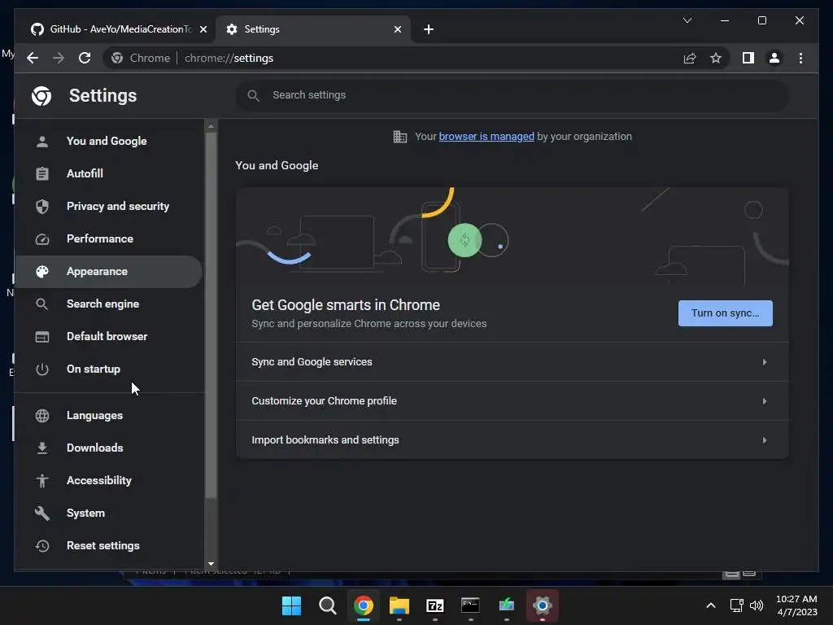Open the volume control in system tray

(757, 605)
